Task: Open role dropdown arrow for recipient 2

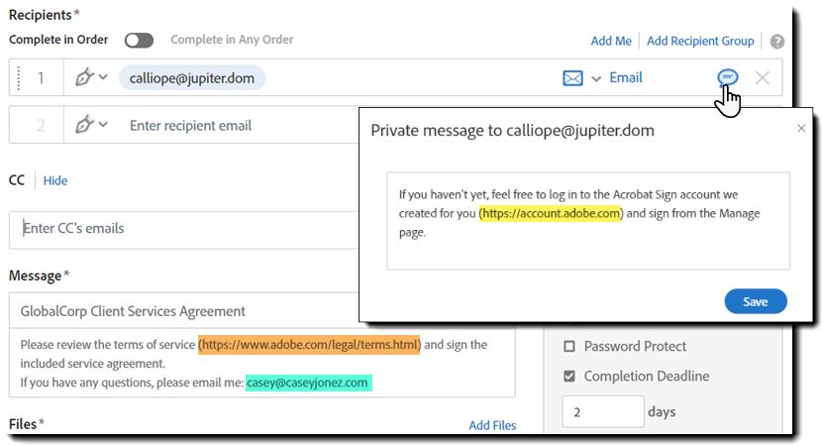Action: pyautogui.click(x=103, y=125)
